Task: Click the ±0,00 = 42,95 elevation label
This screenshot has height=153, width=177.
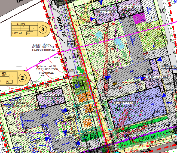Action: coord(53,96)
